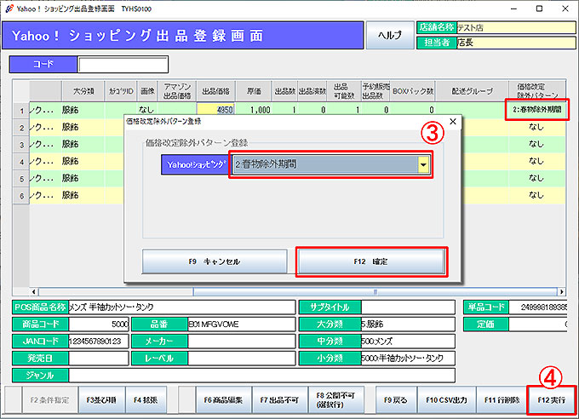Close the 価格改定除外パターン登録 dialog
The height and width of the screenshot is (419, 579).
pyautogui.click(x=452, y=122)
